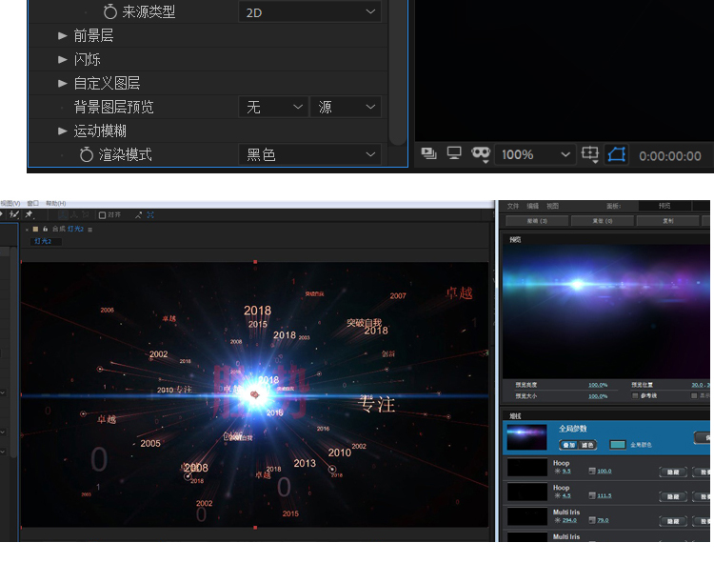Click the local axis mode icon
Screen dimensions: 714x563
[63, 214]
